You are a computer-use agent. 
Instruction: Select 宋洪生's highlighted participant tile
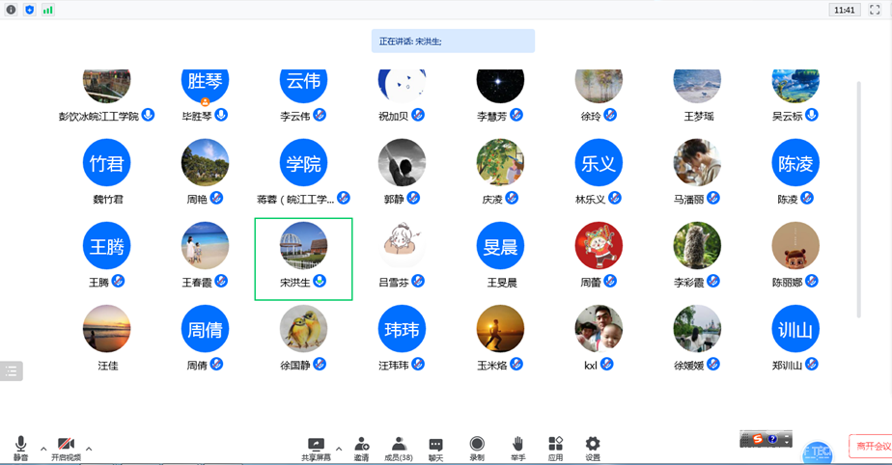point(303,259)
